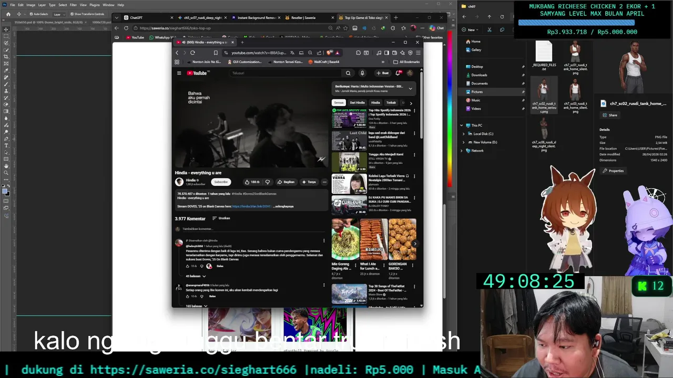Open the three-dot more actions under video
The image size is (673, 378).
pos(324,182)
